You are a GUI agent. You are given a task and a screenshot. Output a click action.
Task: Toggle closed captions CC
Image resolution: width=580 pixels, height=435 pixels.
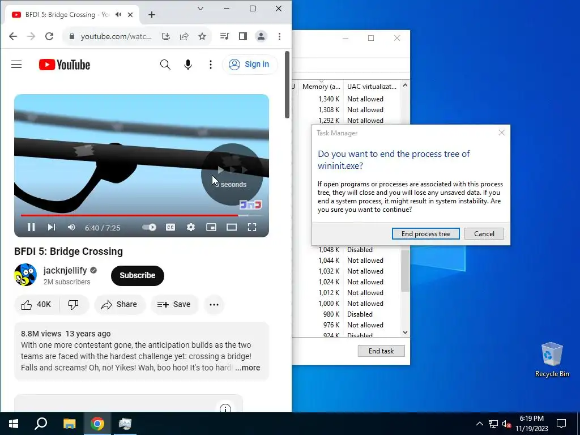(x=170, y=227)
